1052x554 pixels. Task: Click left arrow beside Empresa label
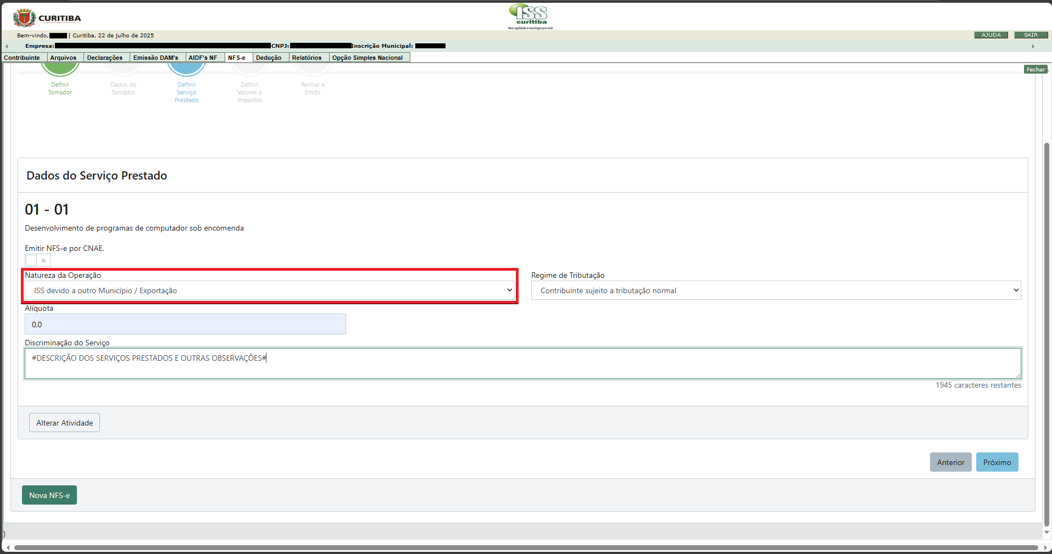pyautogui.click(x=7, y=46)
